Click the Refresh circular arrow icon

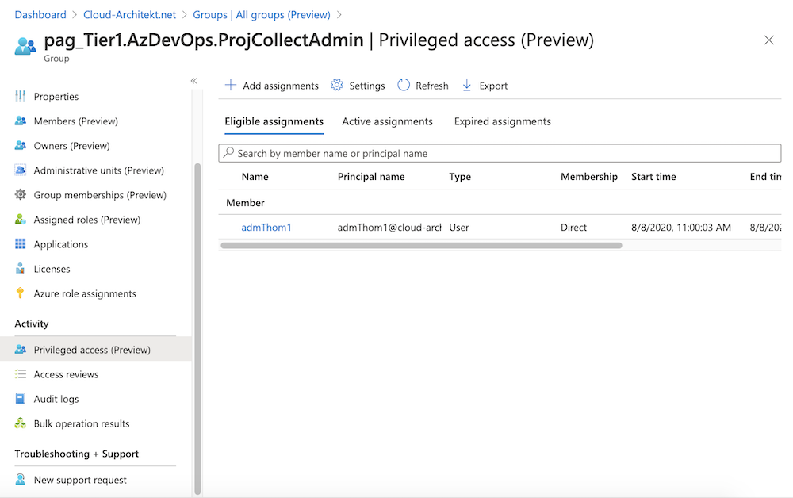[x=403, y=85]
